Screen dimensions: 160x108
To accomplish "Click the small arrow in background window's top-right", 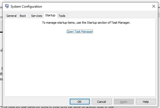I will (159, 7).
